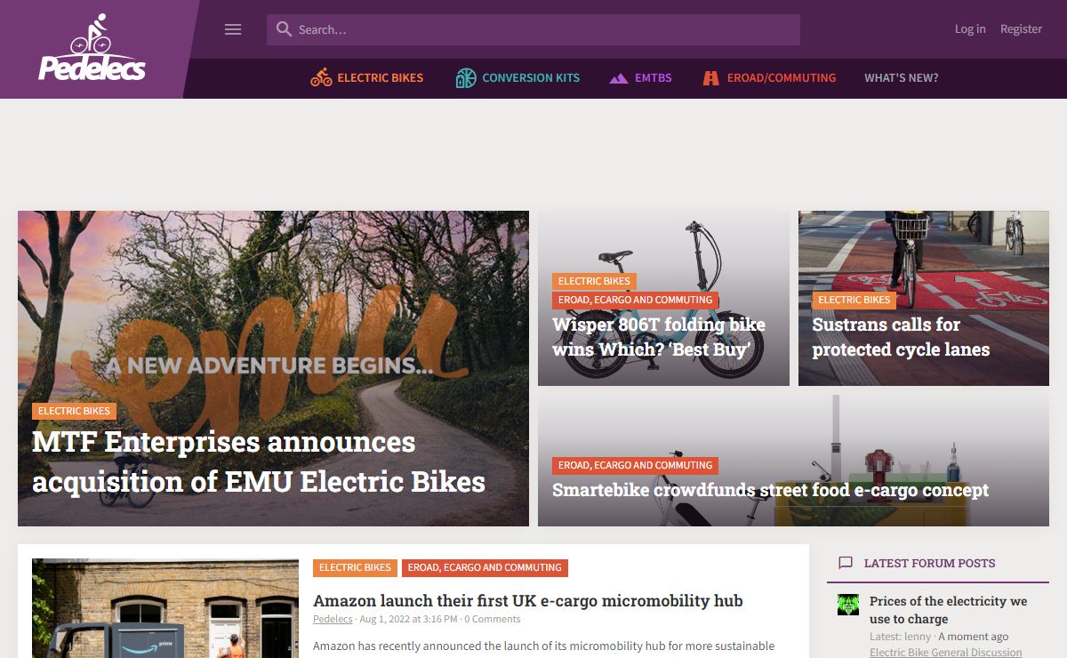Open Wisper 806T folding bike article
The image size is (1067, 658).
coord(658,336)
